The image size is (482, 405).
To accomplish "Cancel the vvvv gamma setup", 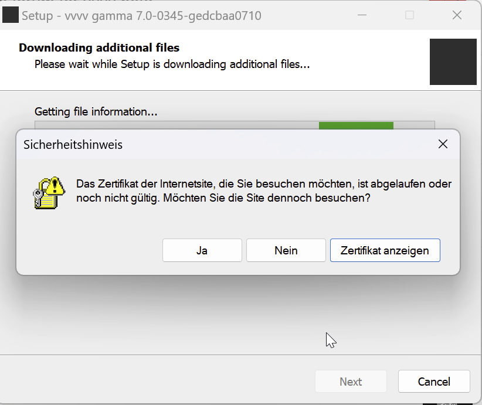I will click(434, 382).
